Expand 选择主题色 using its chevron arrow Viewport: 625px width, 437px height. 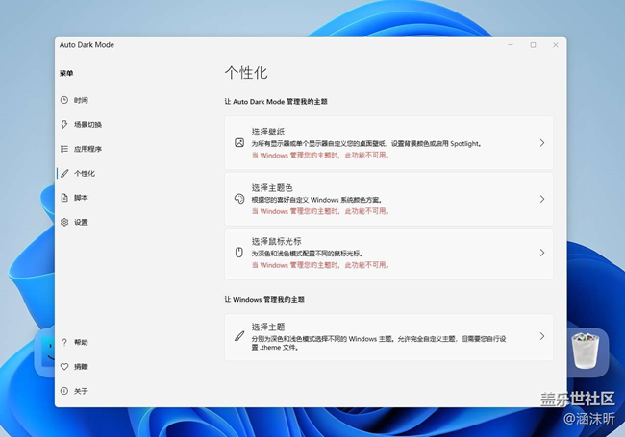click(542, 199)
